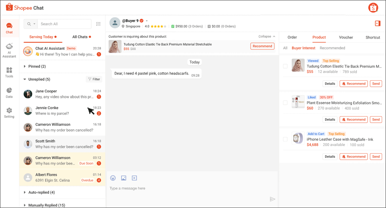Open Cameron Williamson's Due Soon chat
The width and height of the screenshot is (386, 208).
[x=62, y=161]
